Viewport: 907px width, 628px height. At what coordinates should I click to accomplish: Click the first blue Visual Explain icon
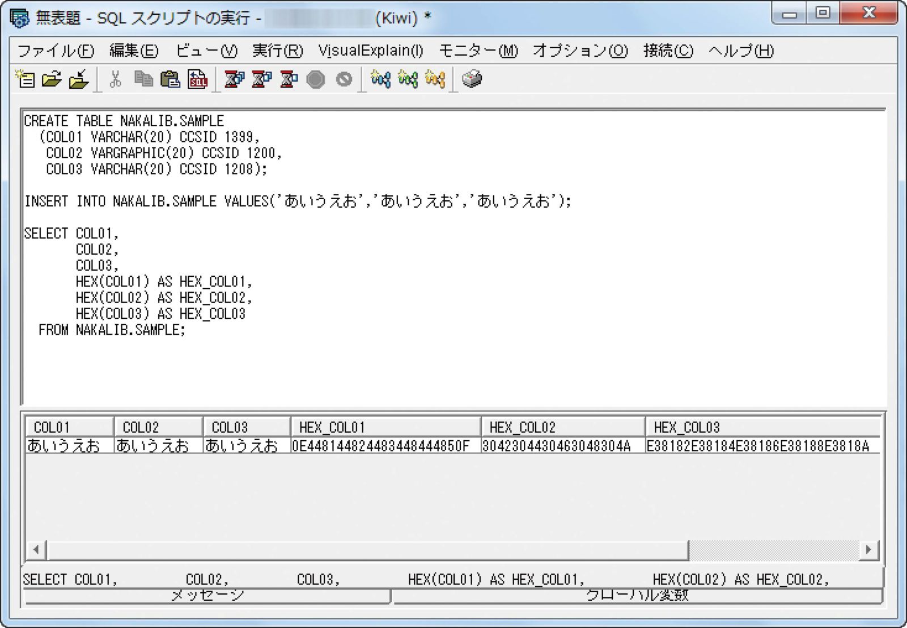click(380, 79)
